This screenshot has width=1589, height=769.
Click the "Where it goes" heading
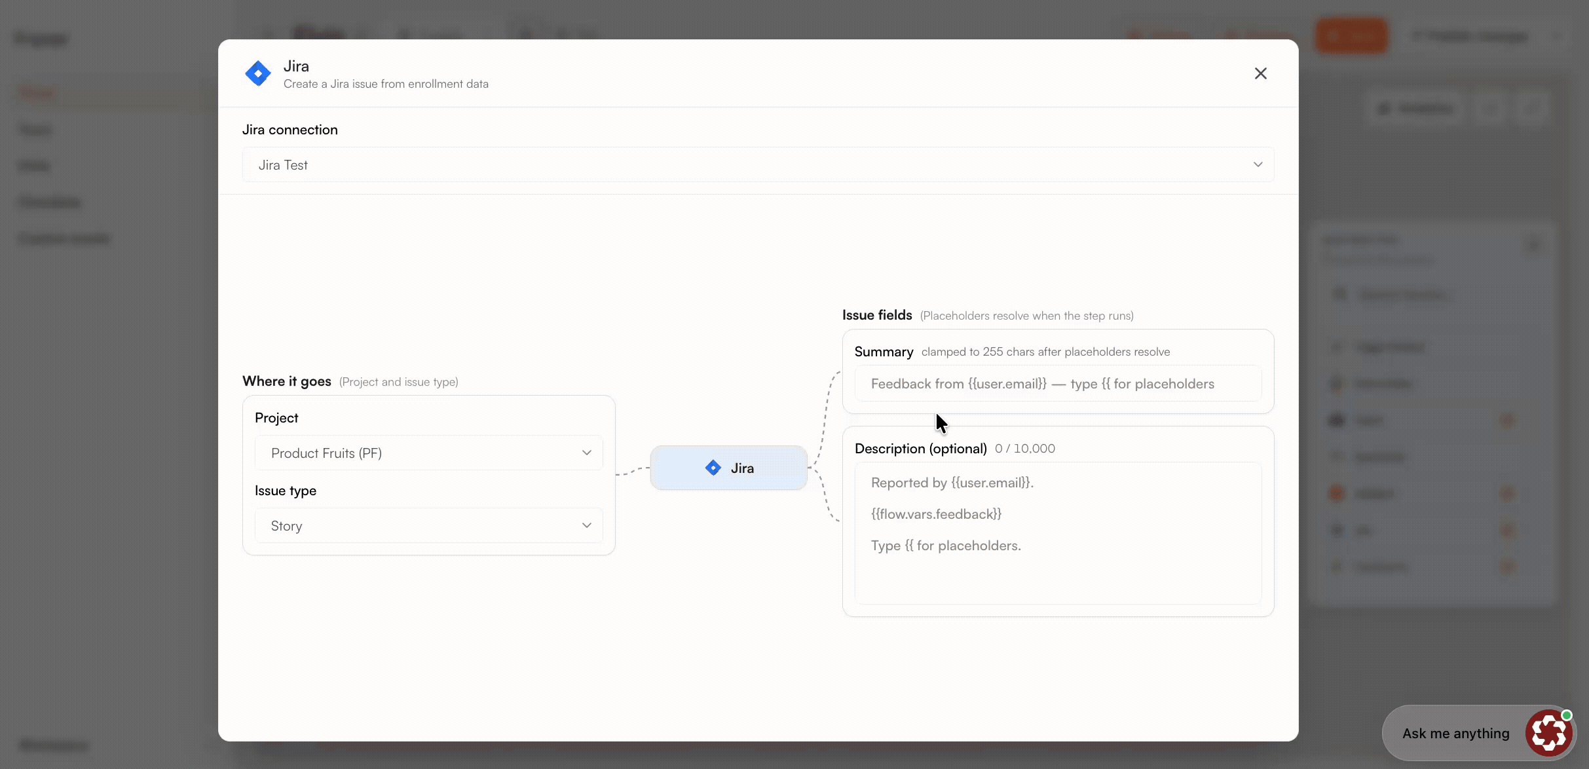pos(287,381)
